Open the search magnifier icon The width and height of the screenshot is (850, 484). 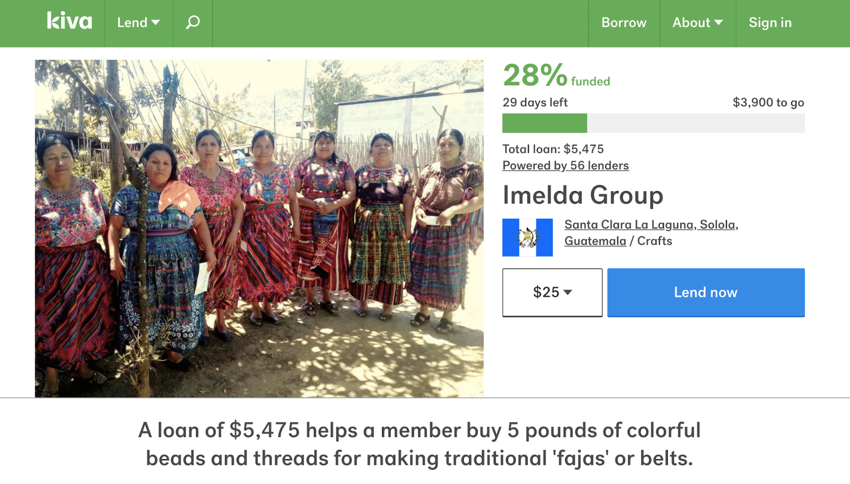click(192, 21)
